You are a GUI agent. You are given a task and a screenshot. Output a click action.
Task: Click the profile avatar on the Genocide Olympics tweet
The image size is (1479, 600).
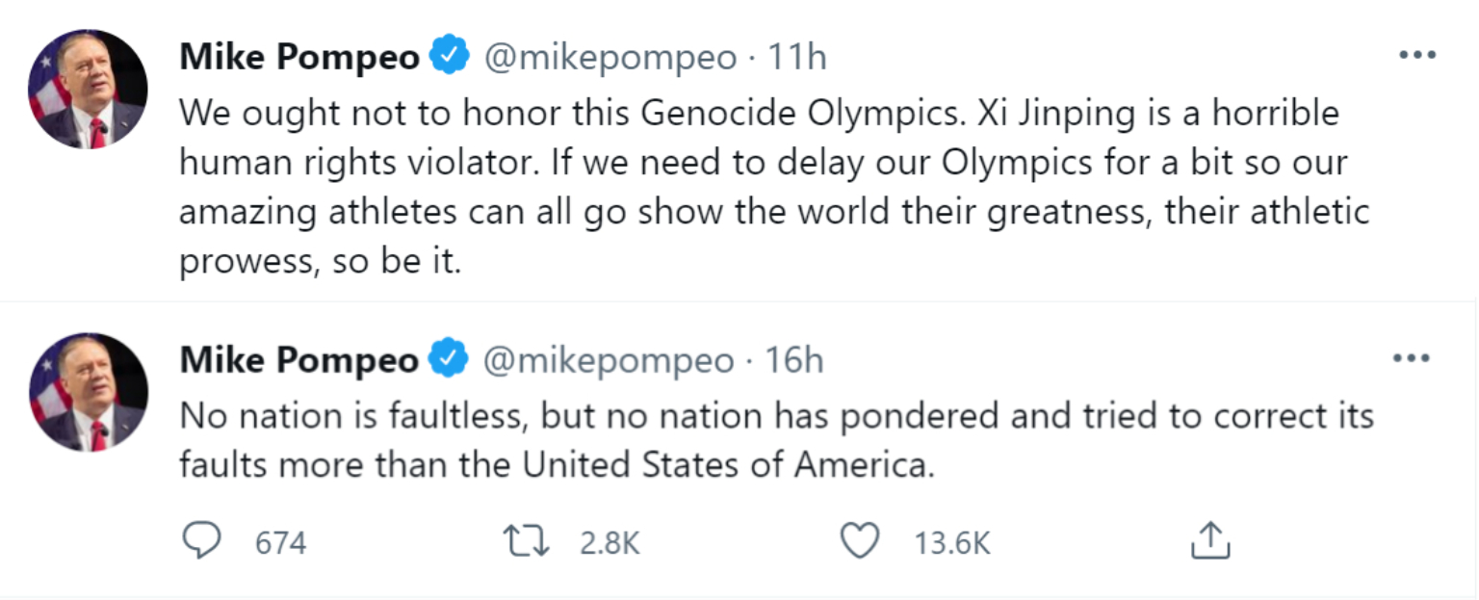pyautogui.click(x=88, y=89)
